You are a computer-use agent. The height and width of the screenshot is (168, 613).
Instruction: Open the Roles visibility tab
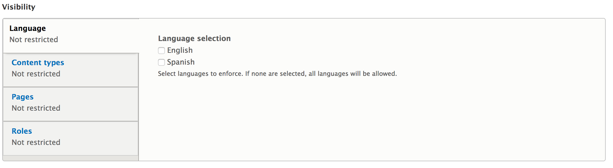click(x=71, y=139)
